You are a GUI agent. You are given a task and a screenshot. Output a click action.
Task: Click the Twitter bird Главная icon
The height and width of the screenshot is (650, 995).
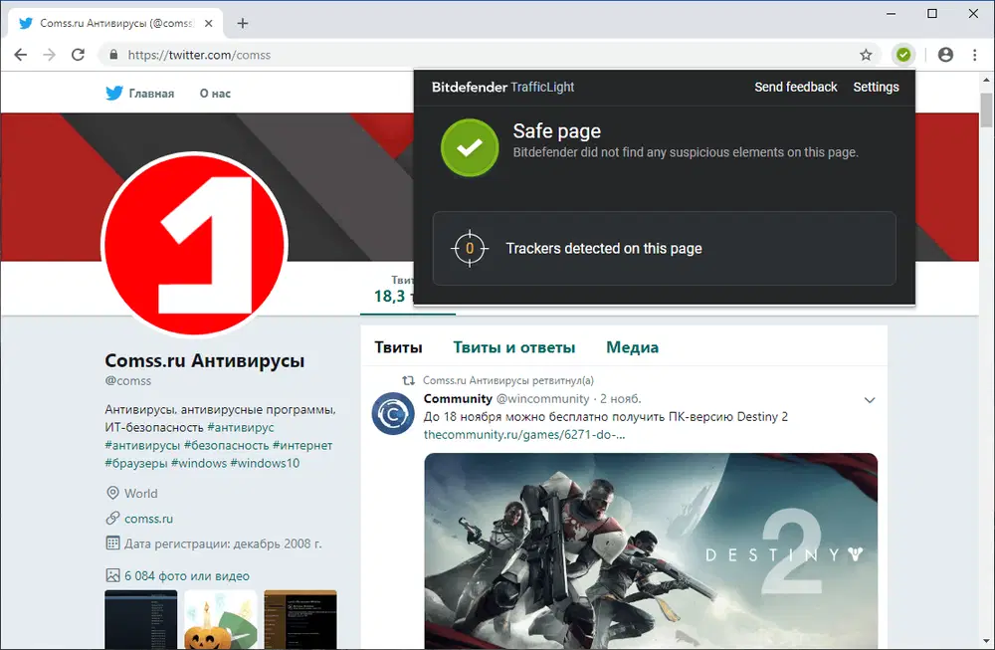114,94
